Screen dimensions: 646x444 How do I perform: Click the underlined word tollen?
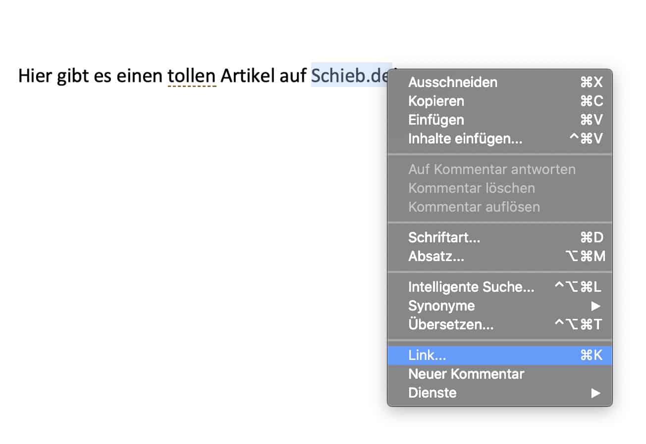pyautogui.click(x=192, y=75)
